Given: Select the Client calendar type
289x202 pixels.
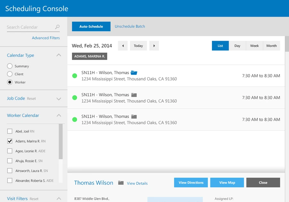Looking at the screenshot, I should (x=10, y=74).
